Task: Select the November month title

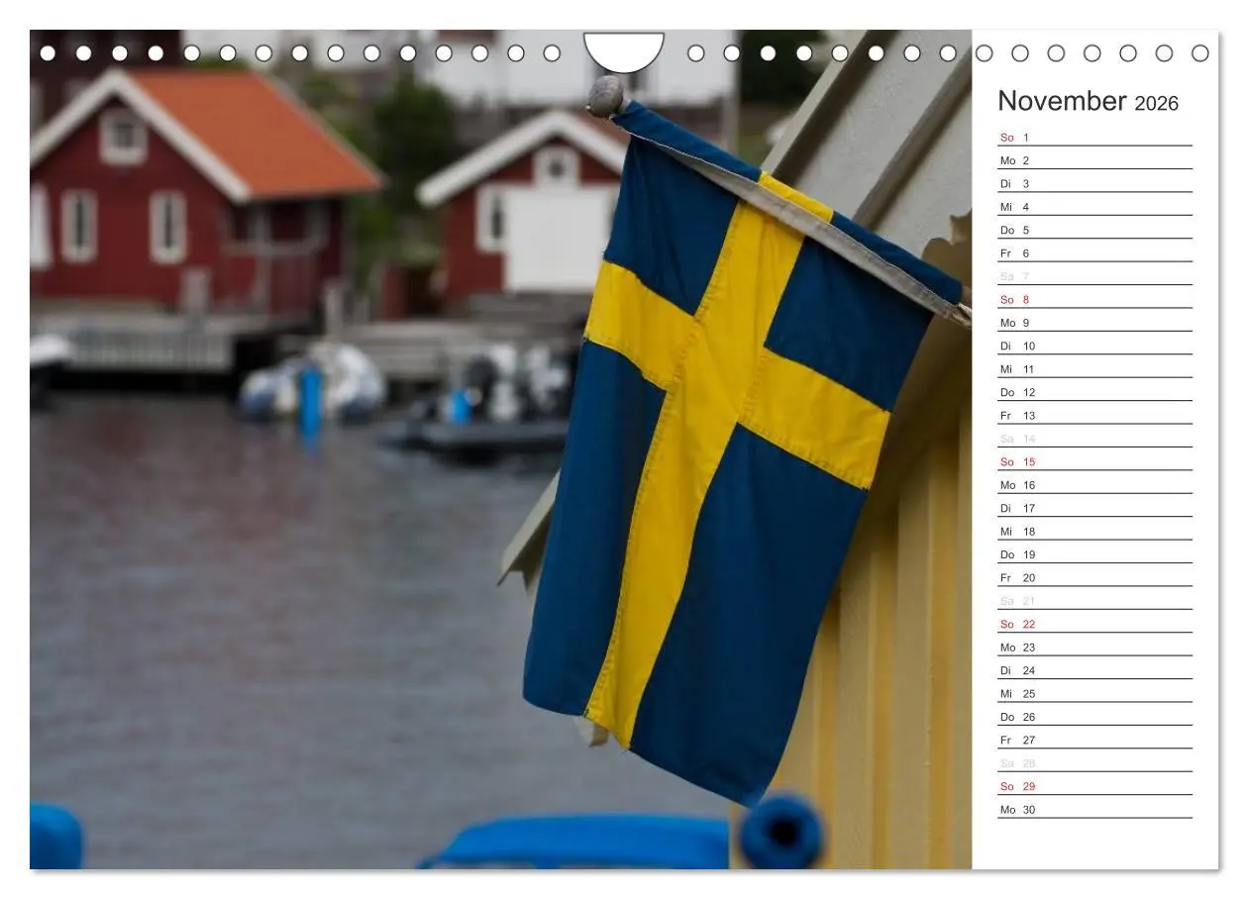Action: 1065,101
